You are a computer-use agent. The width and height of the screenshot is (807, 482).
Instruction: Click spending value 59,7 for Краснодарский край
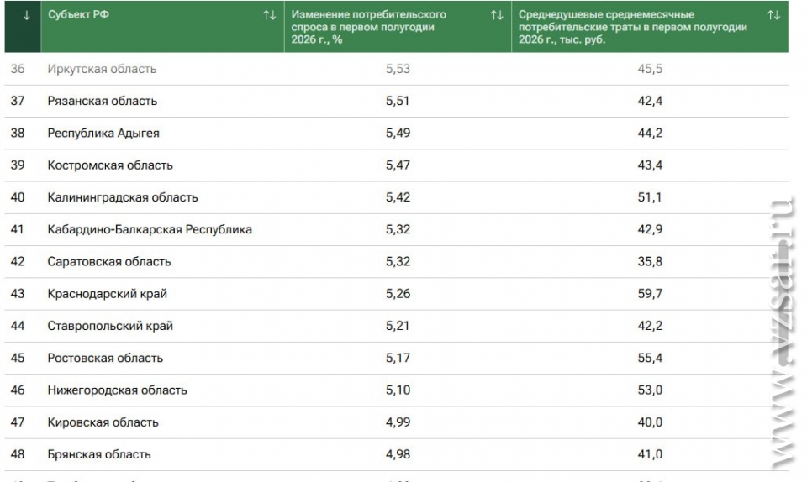click(650, 294)
